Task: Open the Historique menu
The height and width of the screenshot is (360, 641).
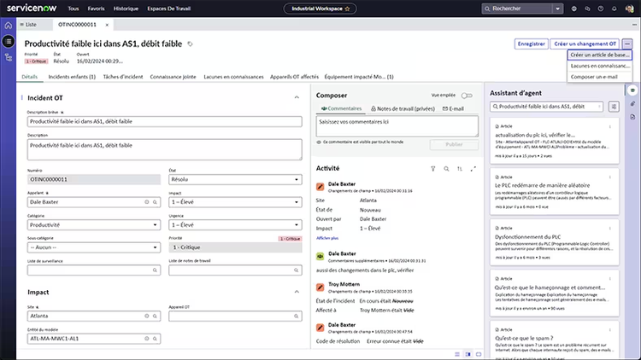Action: [126, 9]
